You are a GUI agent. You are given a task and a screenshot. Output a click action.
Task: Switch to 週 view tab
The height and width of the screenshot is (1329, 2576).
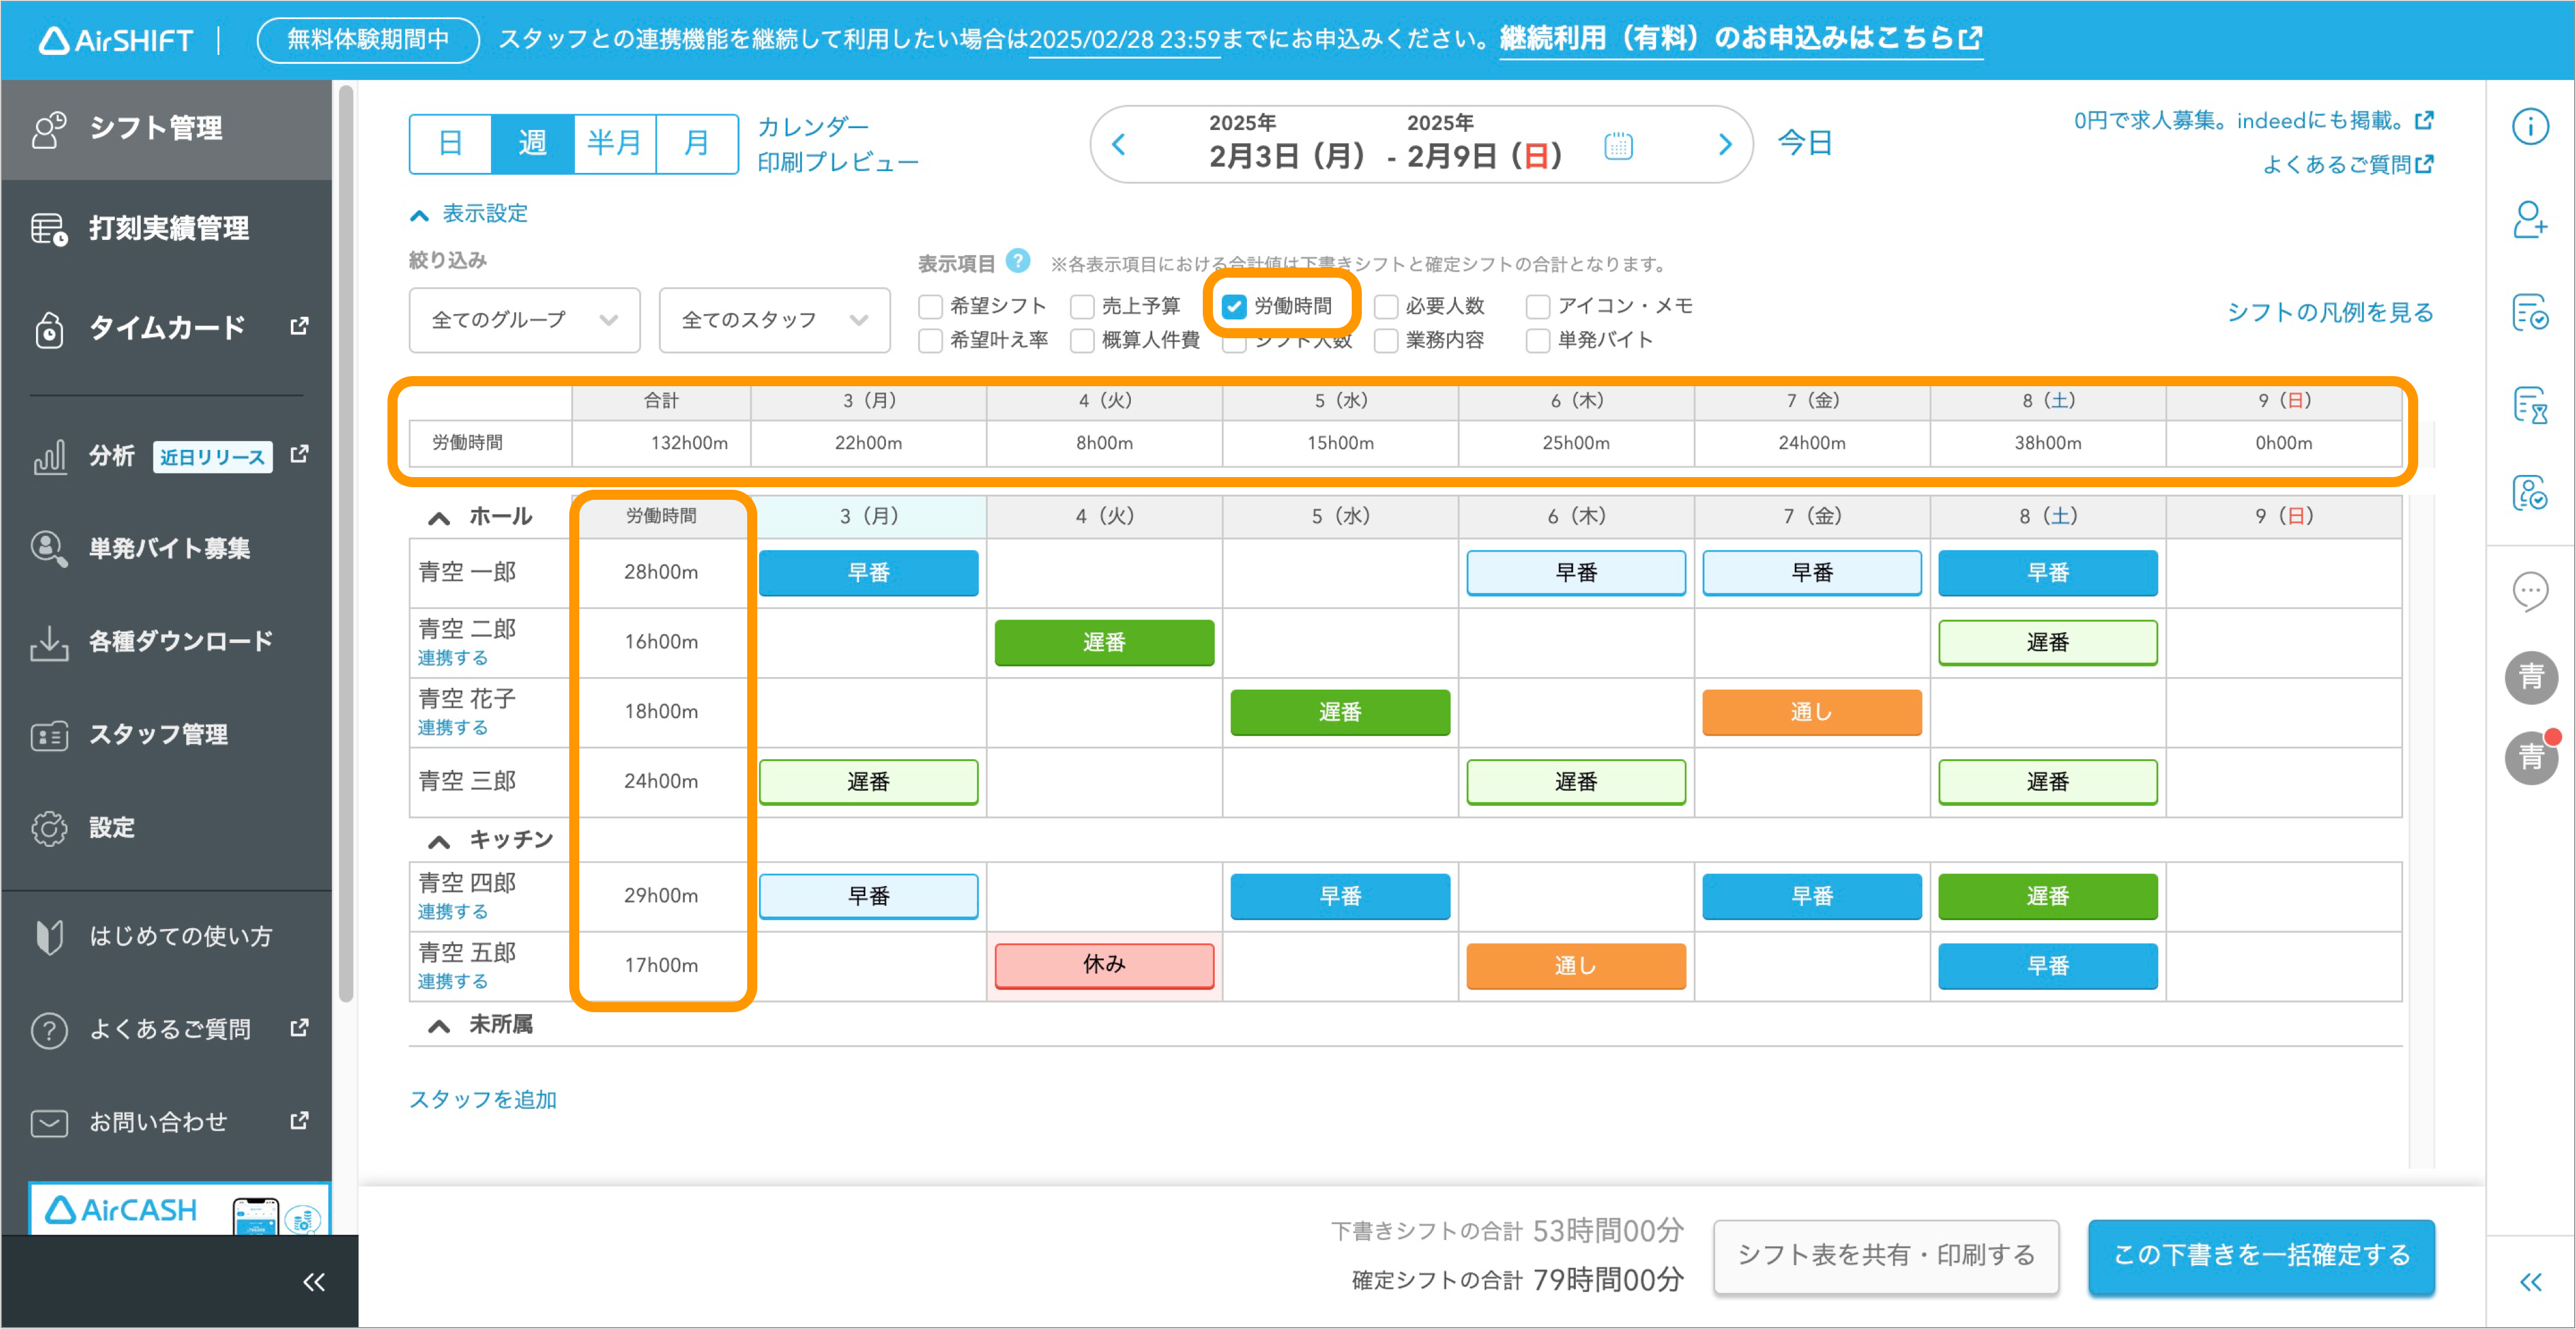pyautogui.click(x=533, y=144)
